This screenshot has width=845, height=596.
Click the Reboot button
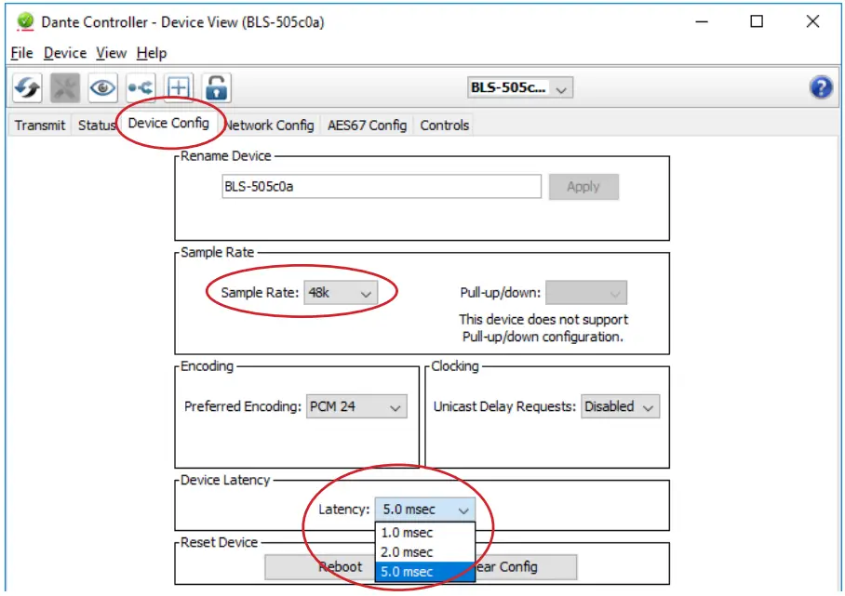click(319, 567)
